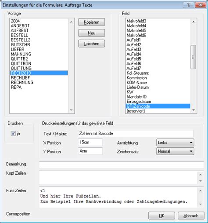208x223 pixels.
Task: Click the Y Position field
Action: tap(90, 151)
